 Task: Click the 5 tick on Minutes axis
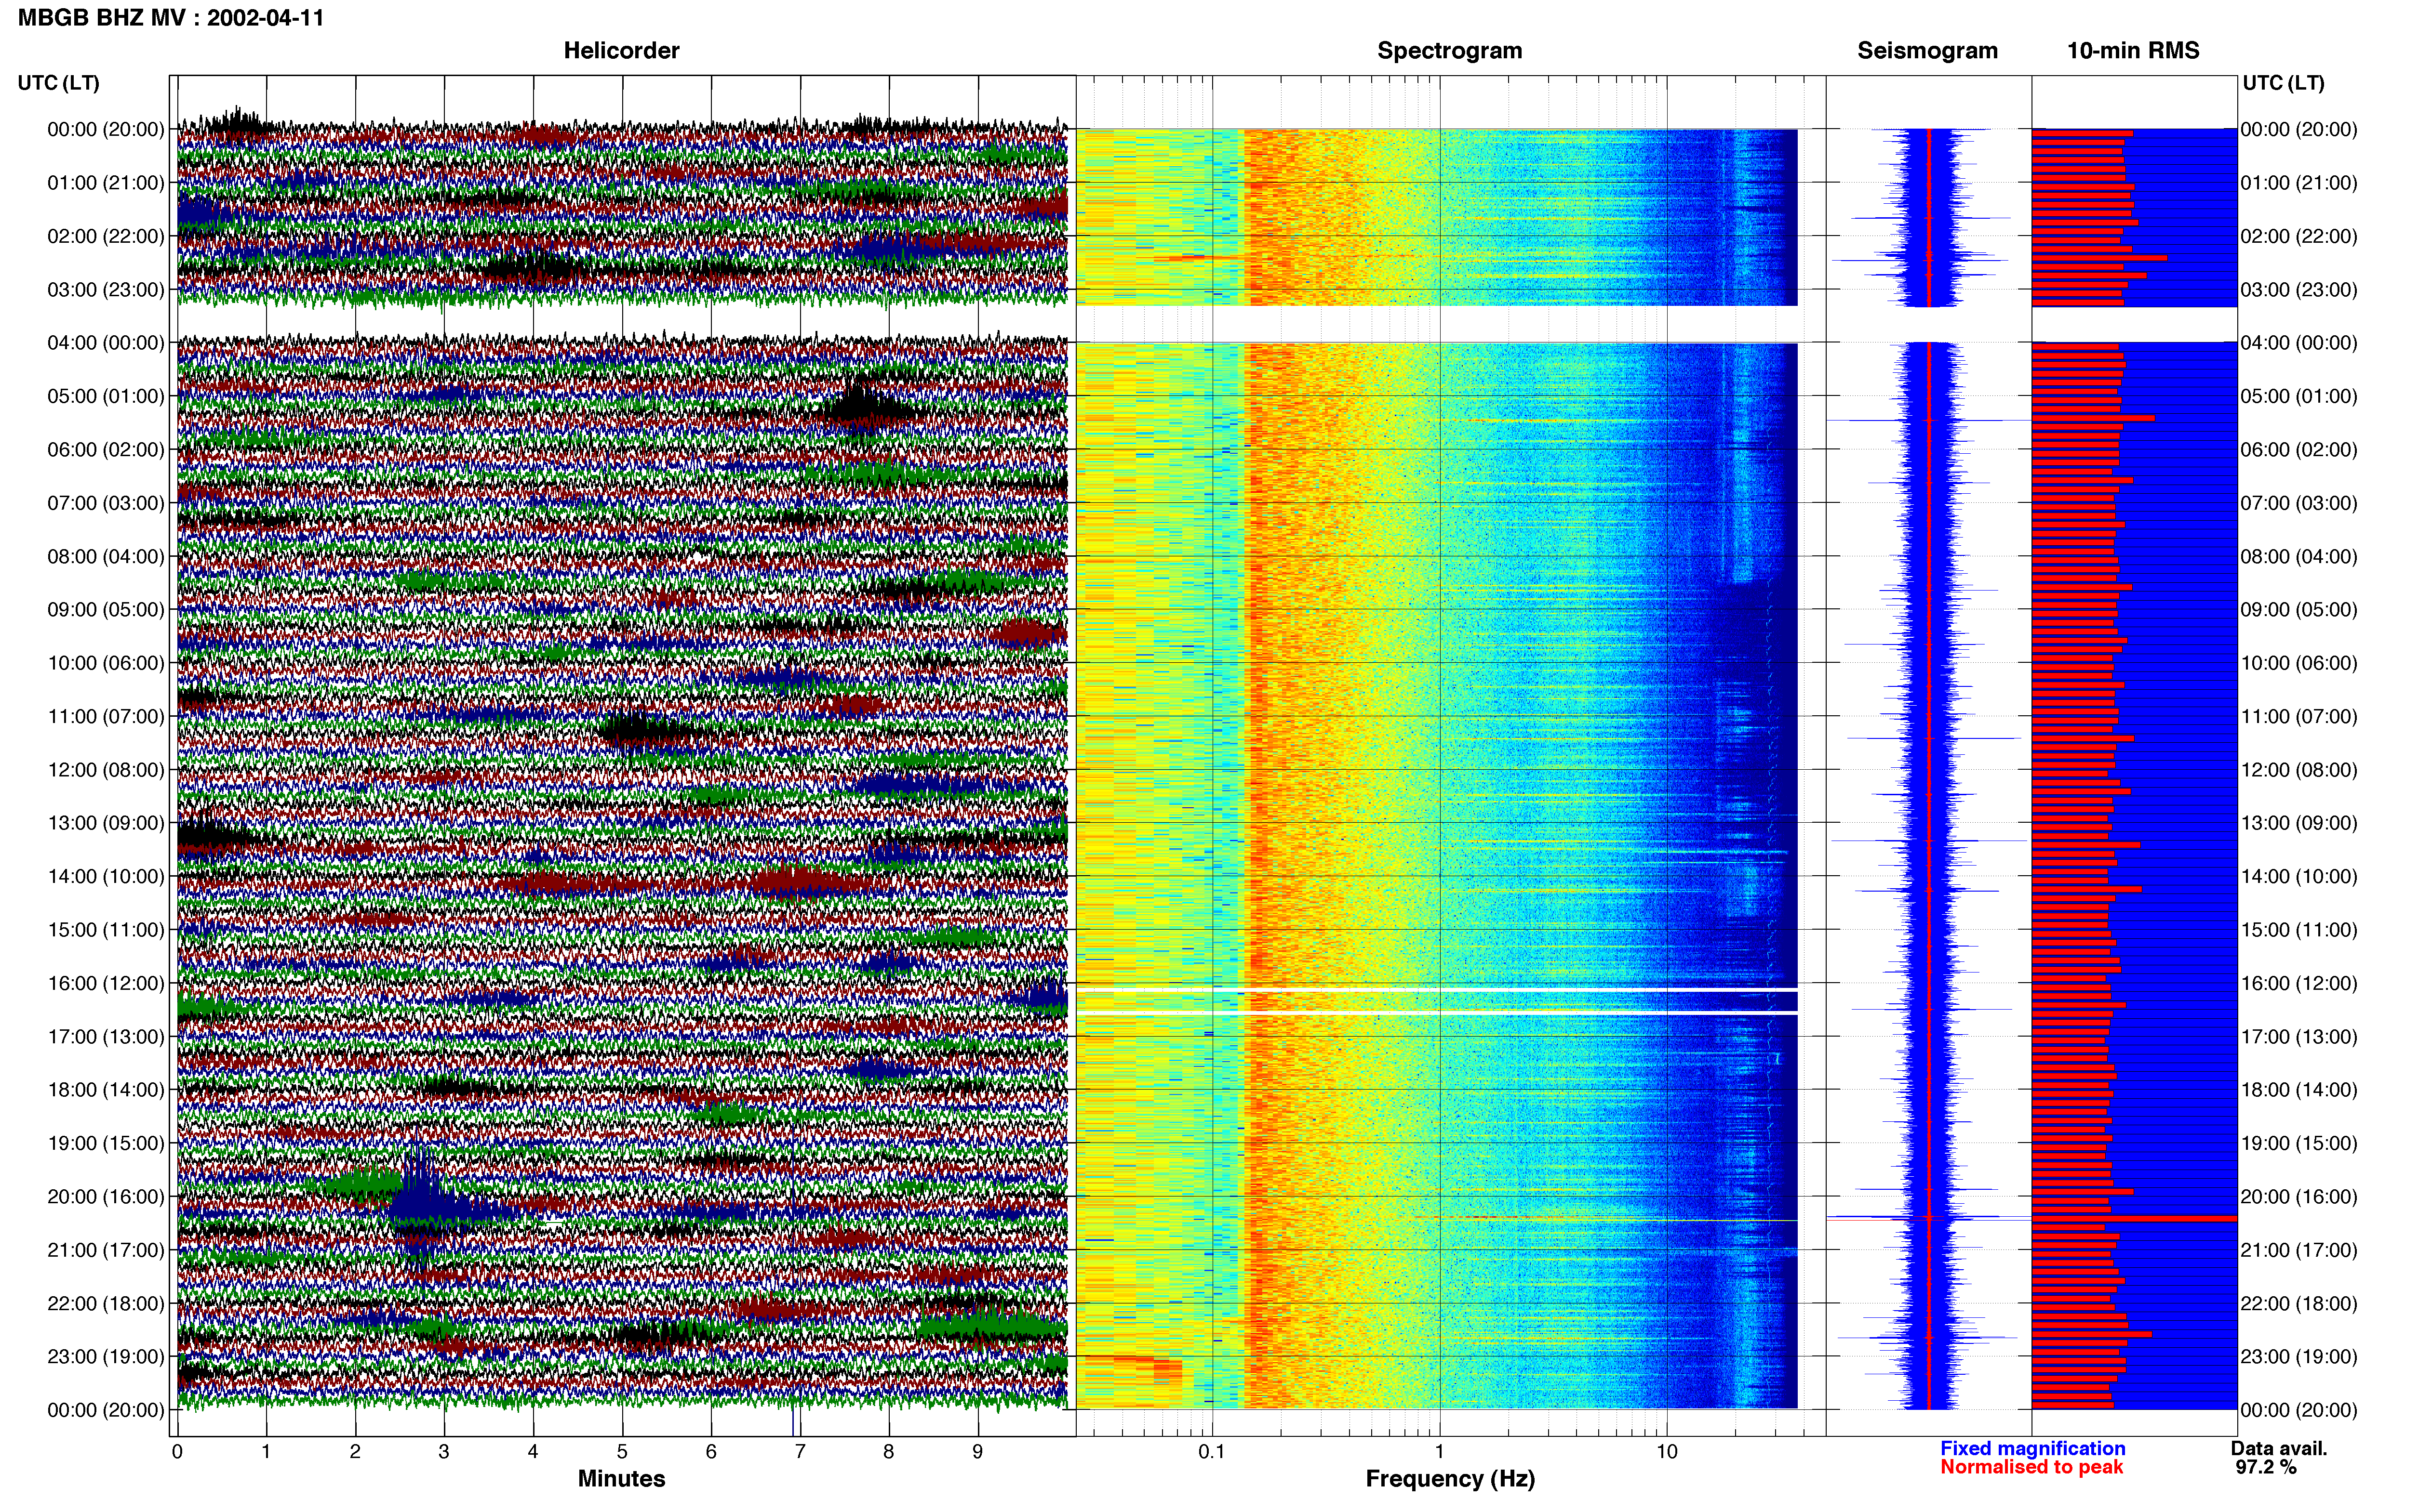point(622,1452)
